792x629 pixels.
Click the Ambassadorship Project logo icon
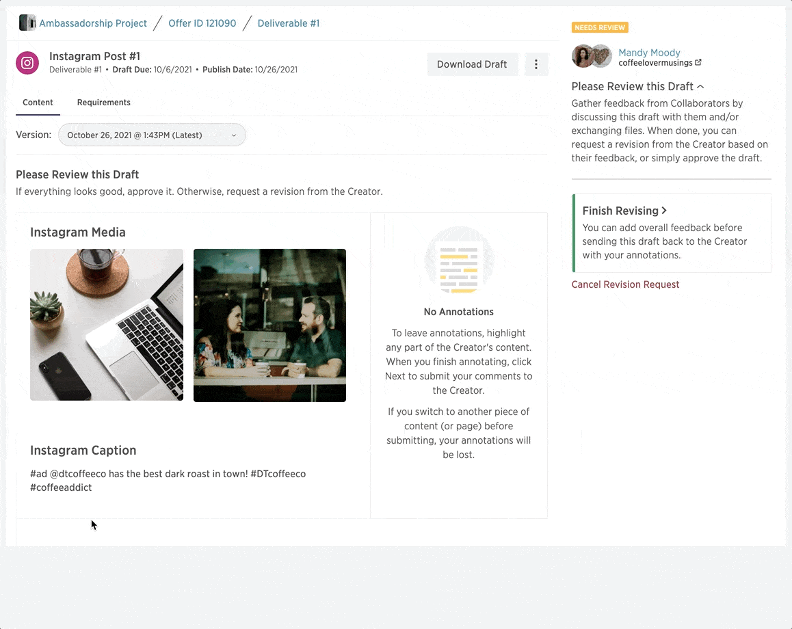pyautogui.click(x=27, y=23)
